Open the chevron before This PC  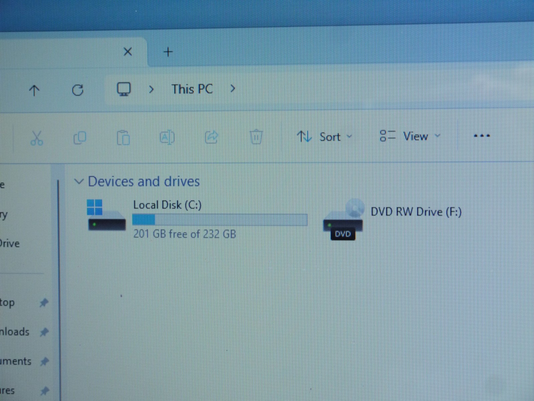[x=151, y=89]
